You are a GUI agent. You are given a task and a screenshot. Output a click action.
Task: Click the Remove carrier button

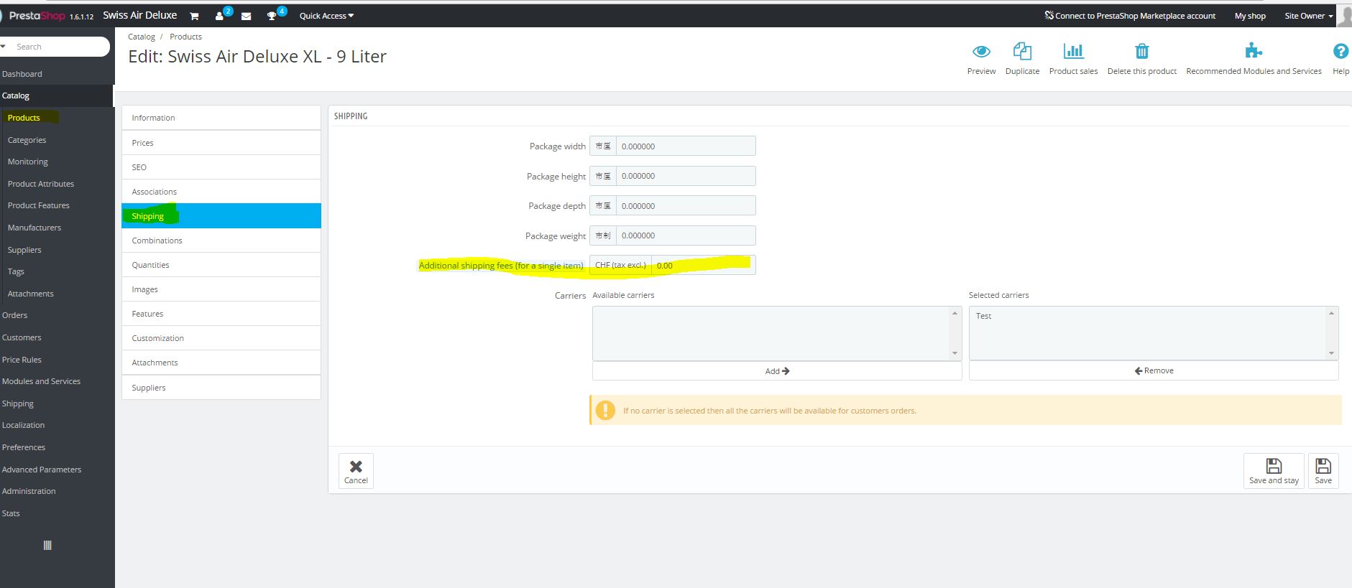[1154, 370]
